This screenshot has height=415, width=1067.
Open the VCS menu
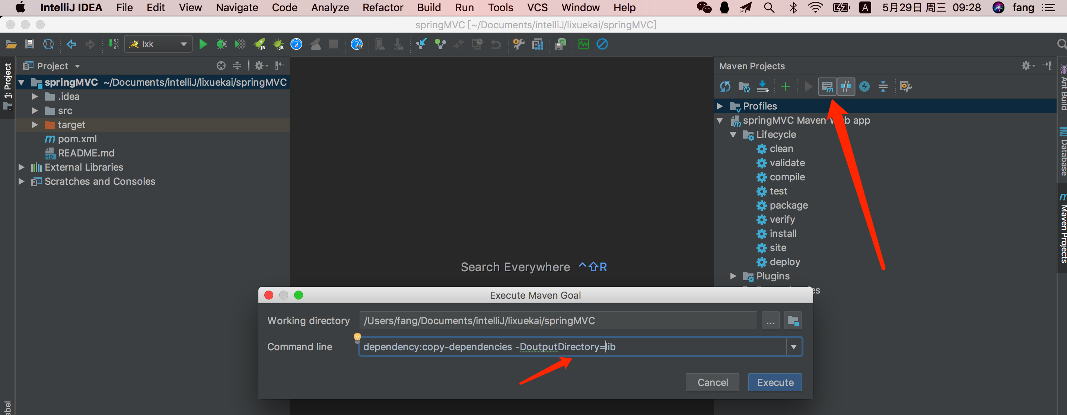[x=537, y=7]
